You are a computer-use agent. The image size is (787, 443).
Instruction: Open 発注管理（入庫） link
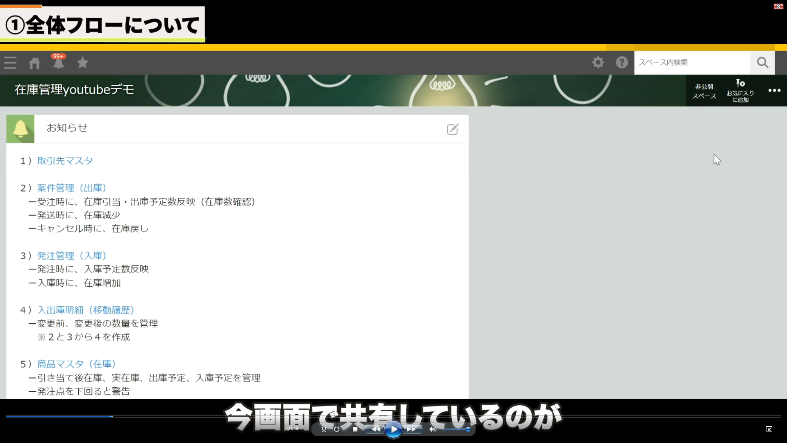point(72,256)
